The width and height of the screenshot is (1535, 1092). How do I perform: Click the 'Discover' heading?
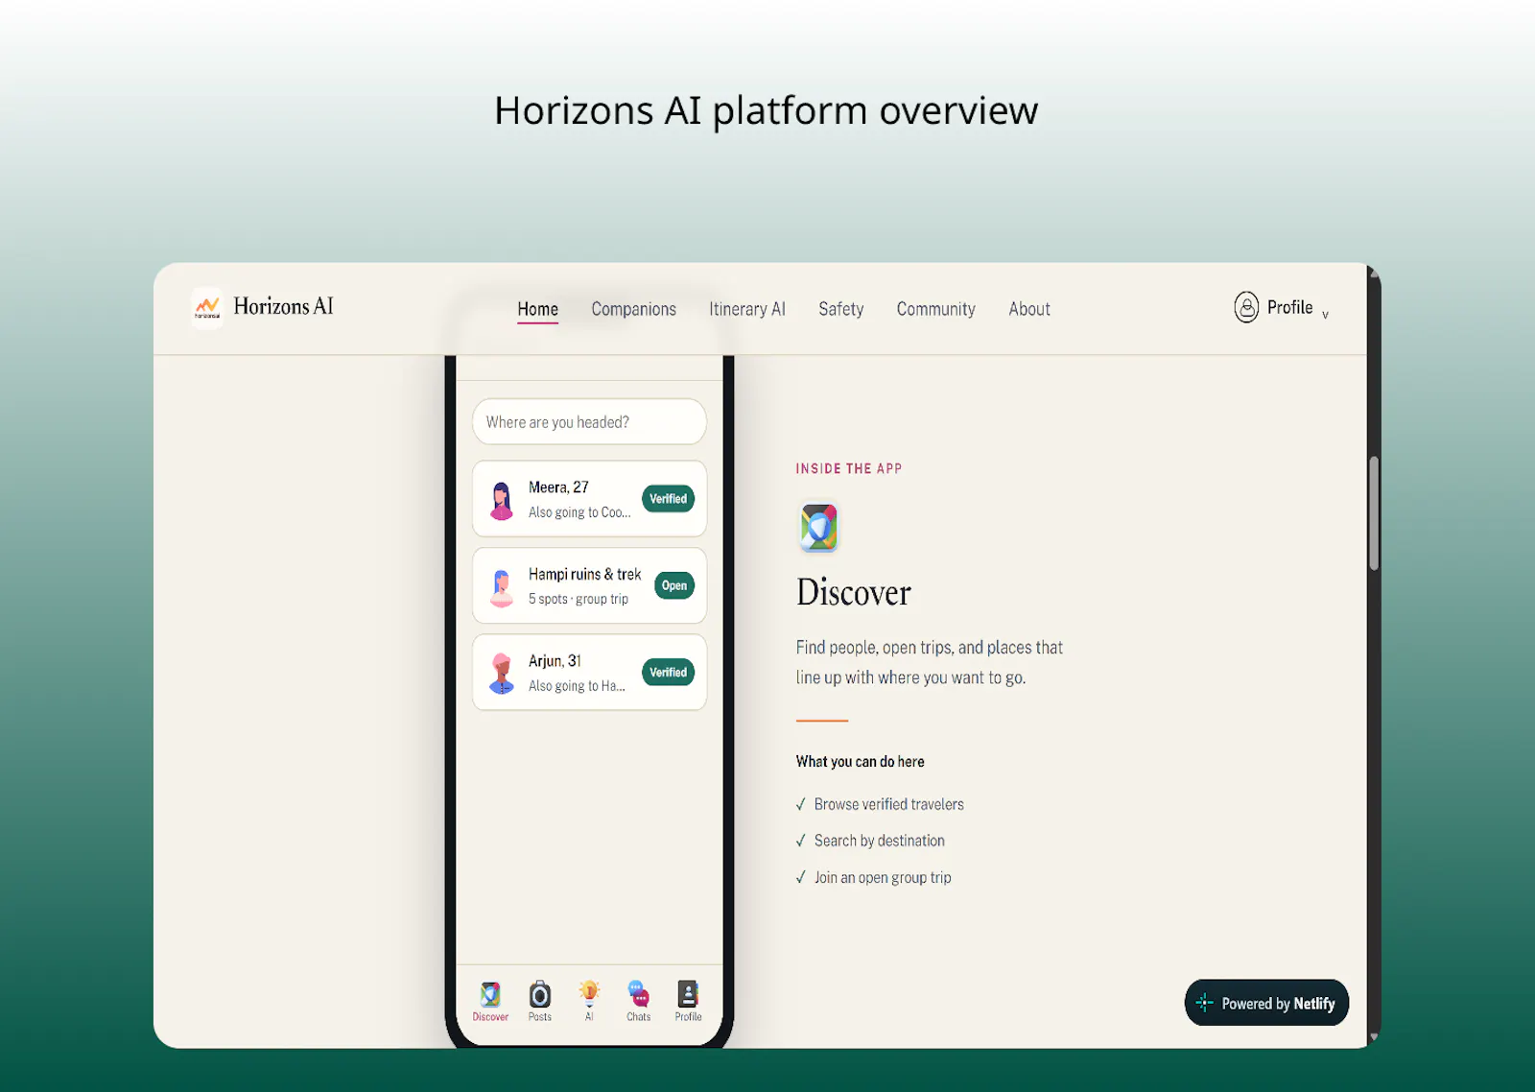(x=853, y=593)
